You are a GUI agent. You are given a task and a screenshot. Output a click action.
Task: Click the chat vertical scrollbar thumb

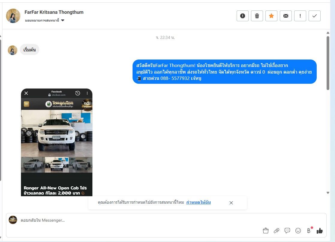(328, 63)
